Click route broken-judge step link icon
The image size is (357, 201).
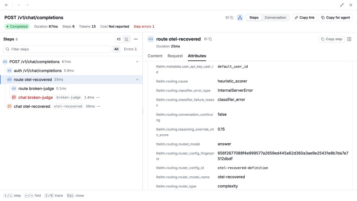14,88
